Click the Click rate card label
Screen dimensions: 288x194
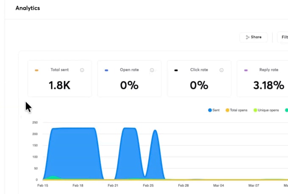tap(199, 70)
